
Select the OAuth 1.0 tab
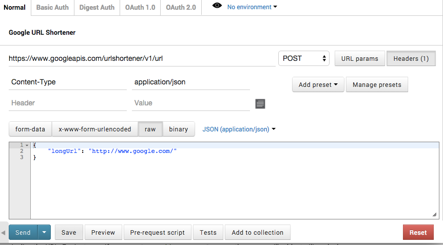(x=140, y=7)
